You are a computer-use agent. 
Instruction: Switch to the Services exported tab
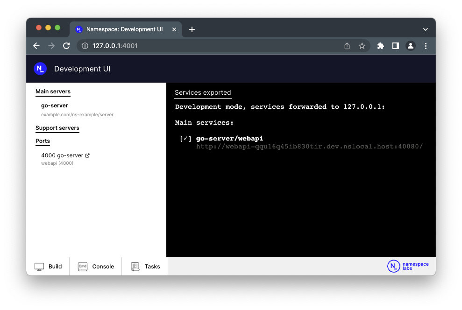203,92
